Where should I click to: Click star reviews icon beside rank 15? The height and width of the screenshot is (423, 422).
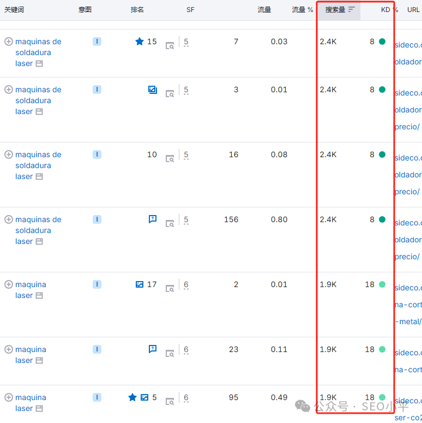[140, 41]
